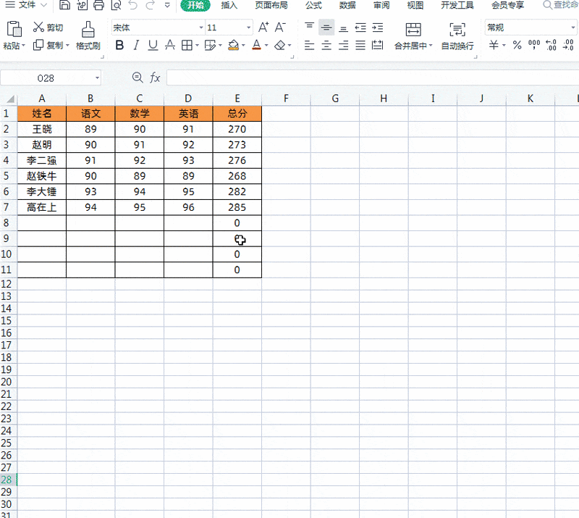Click the Undo arrow

(133, 5)
